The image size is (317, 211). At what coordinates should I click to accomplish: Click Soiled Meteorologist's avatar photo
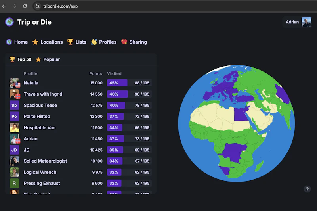pyautogui.click(x=14, y=161)
